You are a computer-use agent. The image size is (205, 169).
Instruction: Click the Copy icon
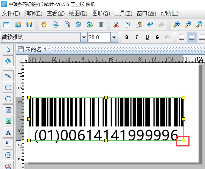click(x=127, y=24)
